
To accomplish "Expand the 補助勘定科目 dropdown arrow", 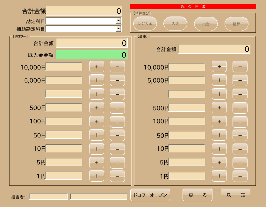I will (x=119, y=29).
